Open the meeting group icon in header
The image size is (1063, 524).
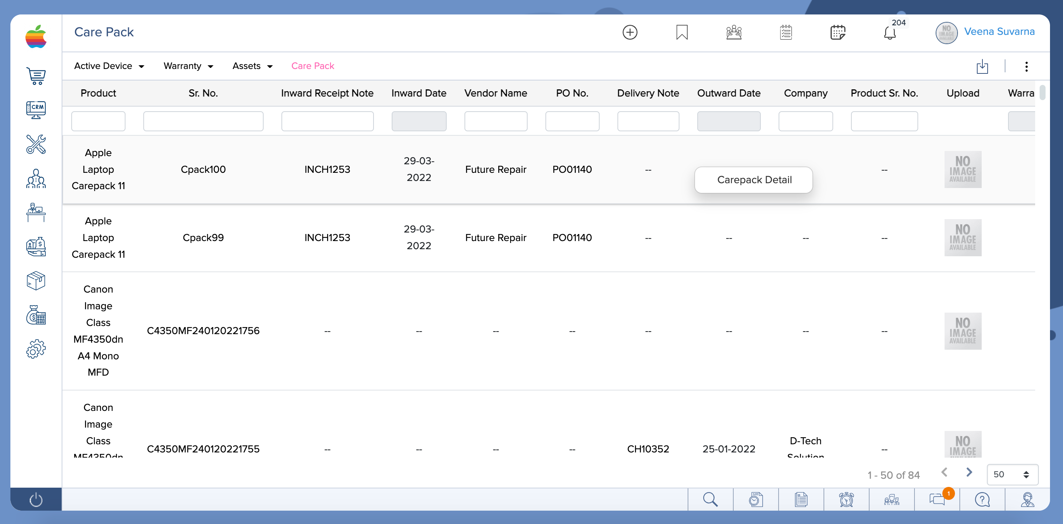click(734, 32)
